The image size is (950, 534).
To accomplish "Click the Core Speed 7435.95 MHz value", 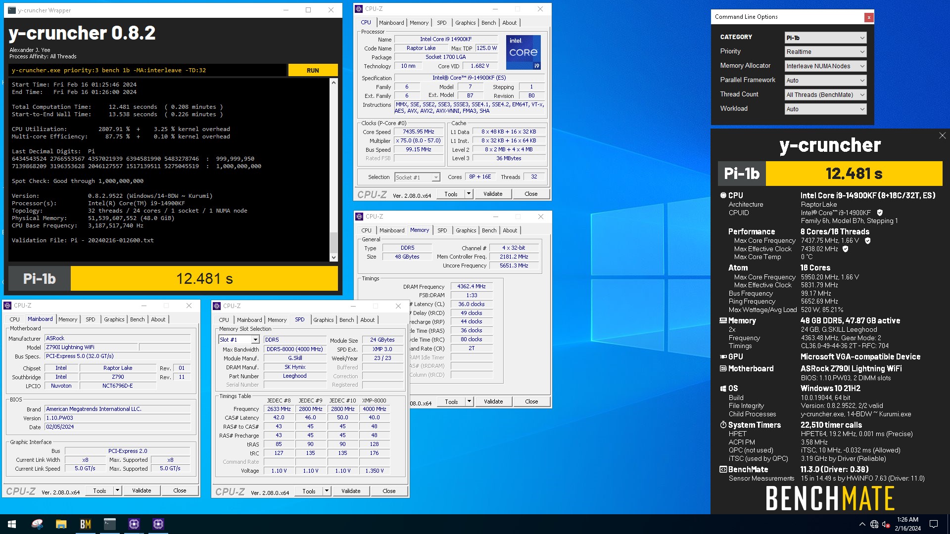I will tap(418, 132).
